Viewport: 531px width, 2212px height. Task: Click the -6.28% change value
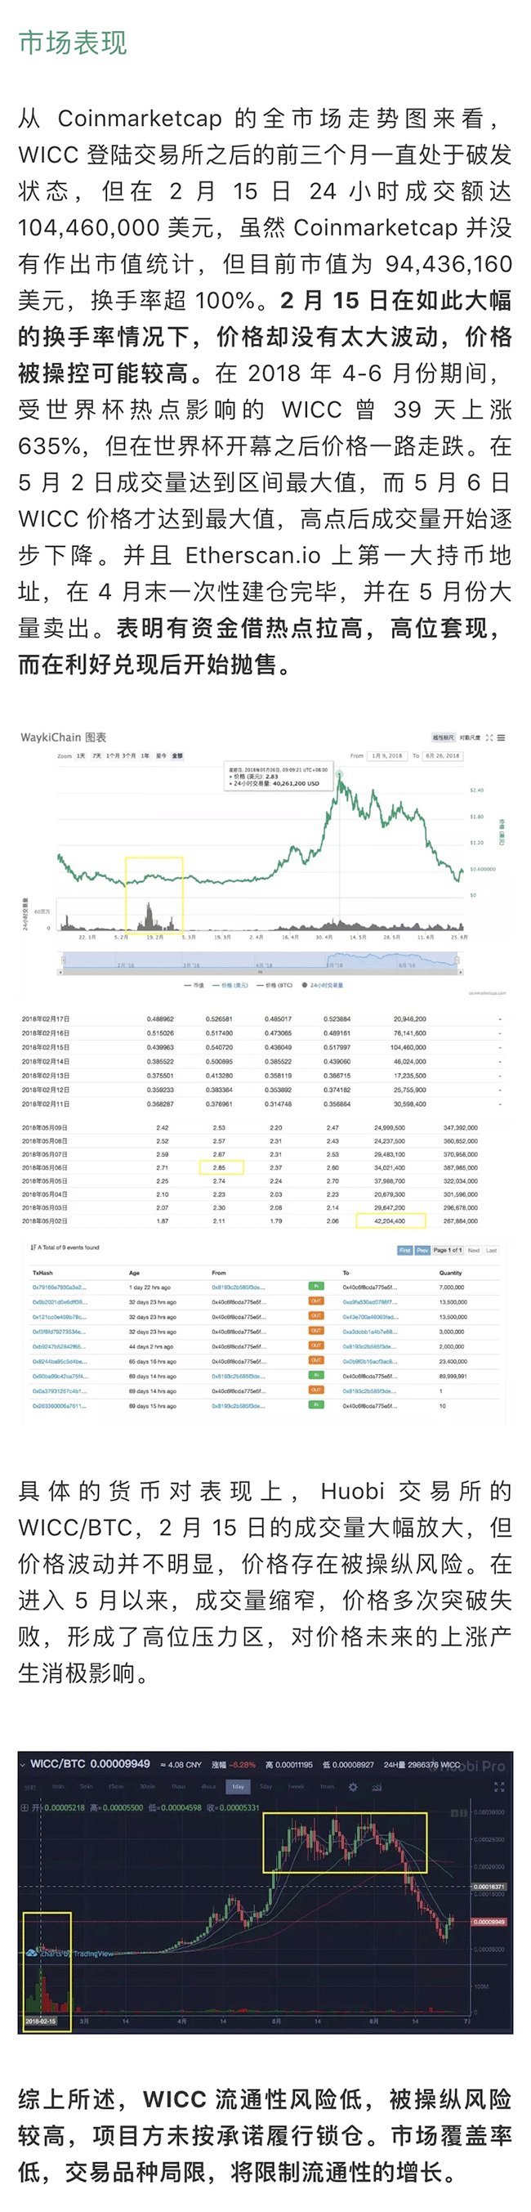(x=243, y=1765)
